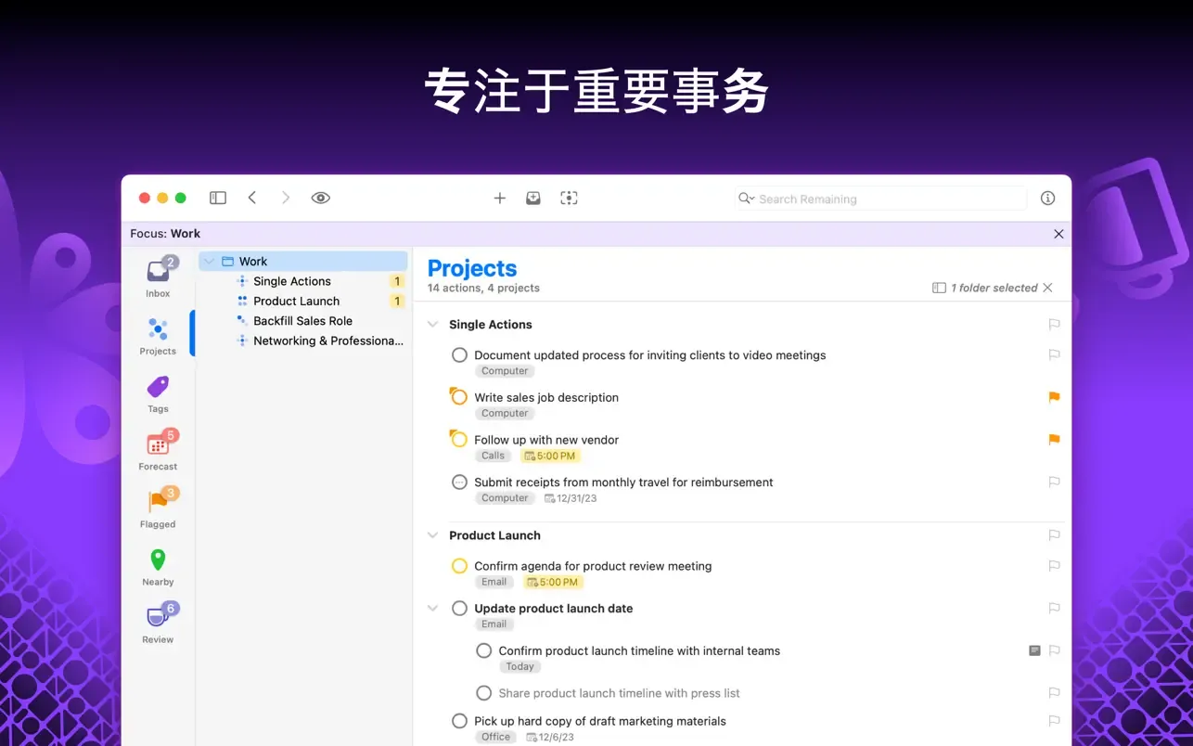
Task: Complete 'Update product launch date' circle
Action: click(459, 609)
